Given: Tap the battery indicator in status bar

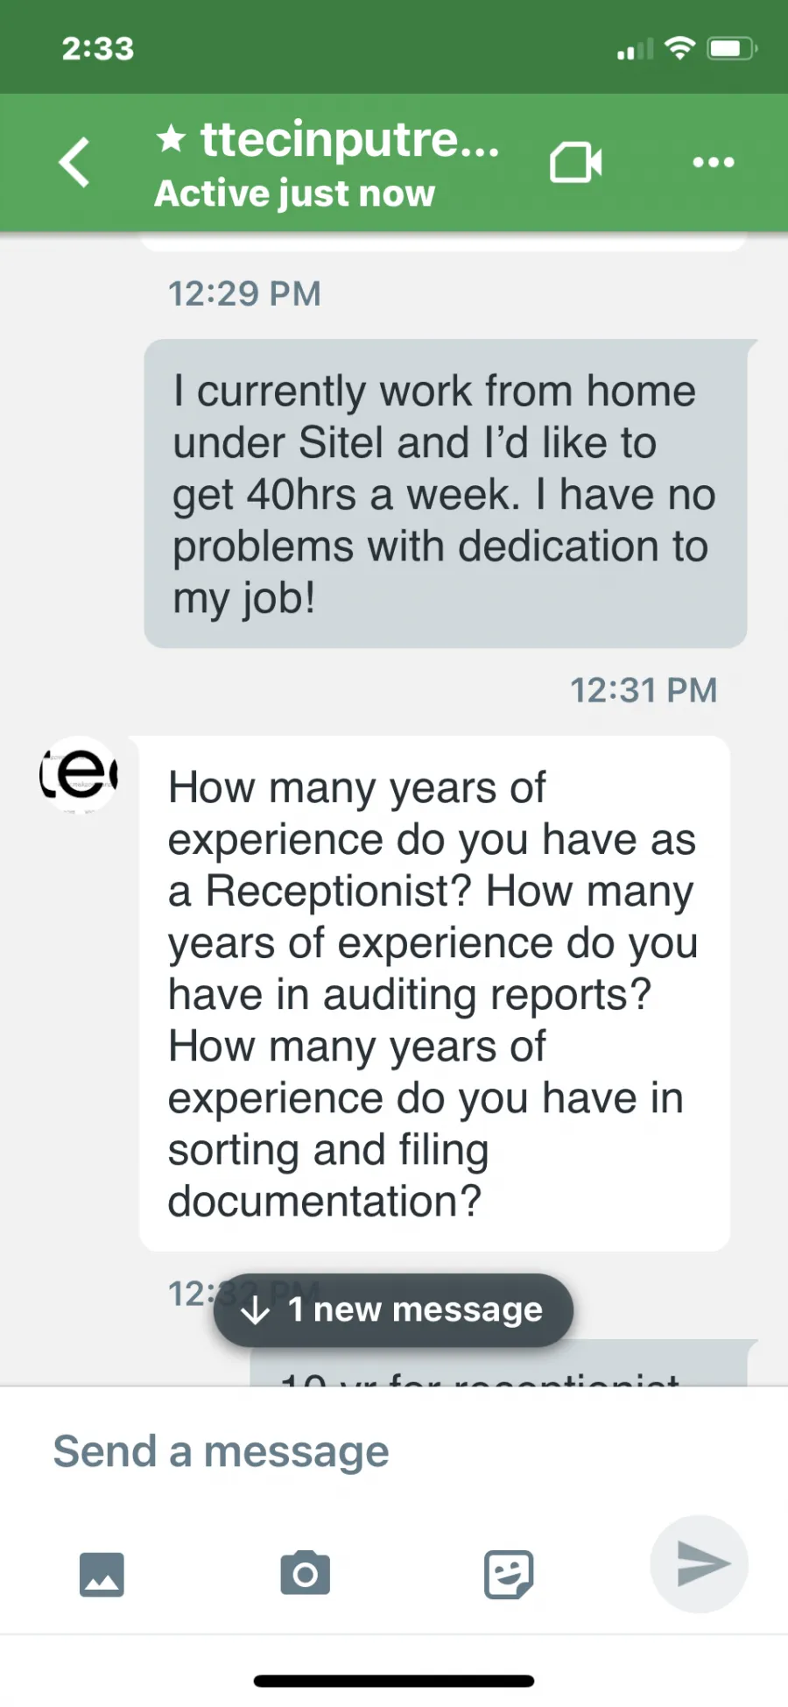Looking at the screenshot, I should pos(732,48).
